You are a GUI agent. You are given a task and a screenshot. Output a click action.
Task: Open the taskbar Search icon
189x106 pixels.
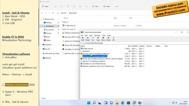click(x=94, y=103)
